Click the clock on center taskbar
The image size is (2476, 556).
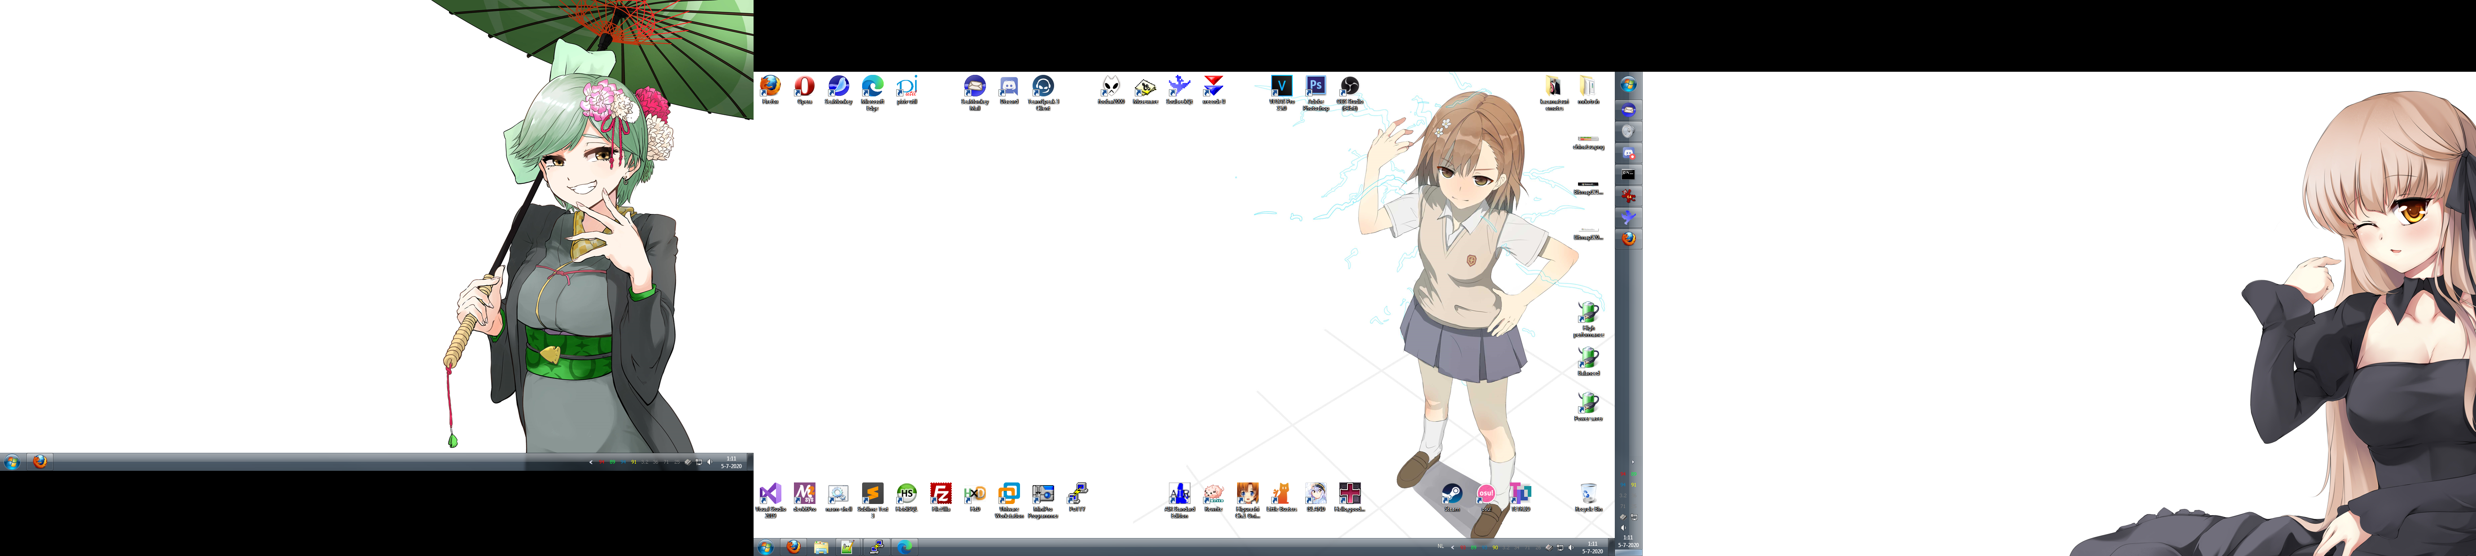tap(1593, 547)
